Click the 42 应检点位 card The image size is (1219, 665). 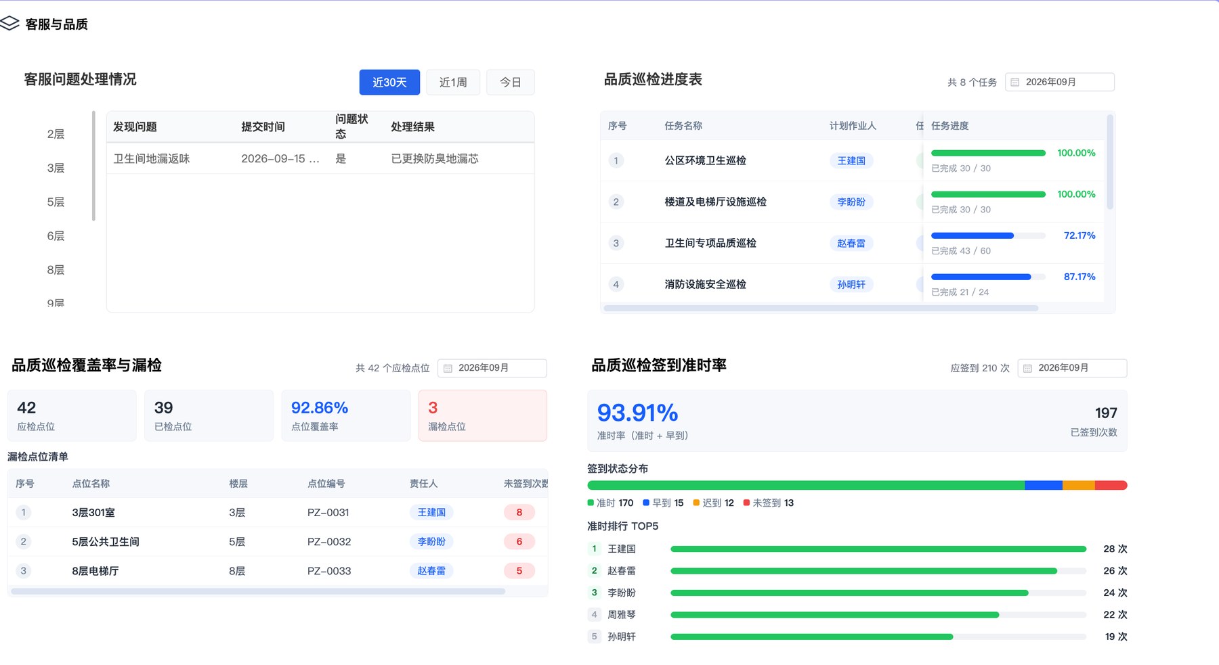72,415
